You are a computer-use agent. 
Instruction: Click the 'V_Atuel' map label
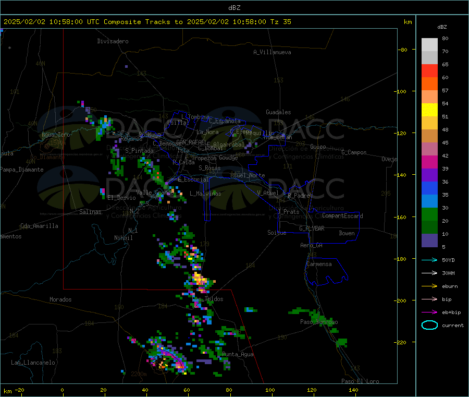tap(268, 193)
